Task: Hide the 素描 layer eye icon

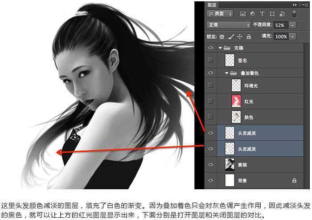Action: [210, 164]
